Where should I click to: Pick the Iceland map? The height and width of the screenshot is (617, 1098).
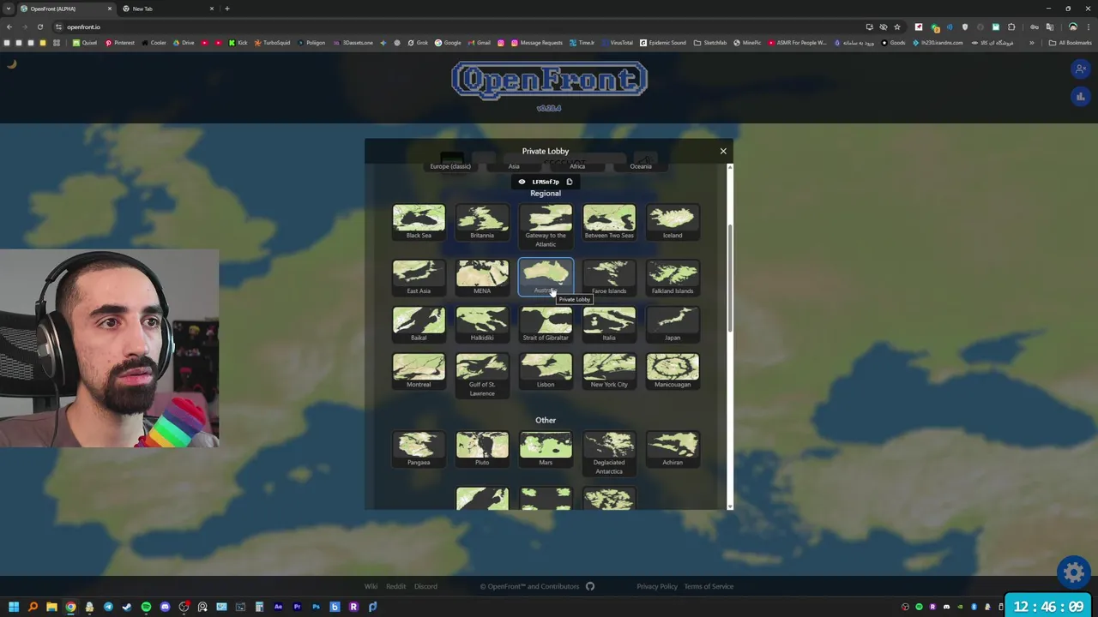coord(673,222)
